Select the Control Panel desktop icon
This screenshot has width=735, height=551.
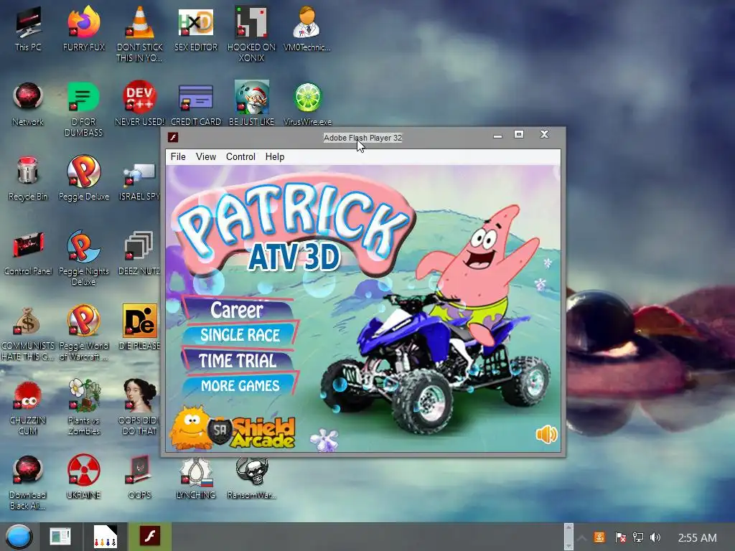28,253
